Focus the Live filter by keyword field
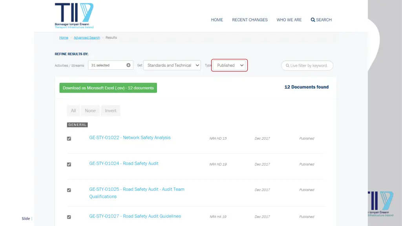The width and height of the screenshot is (402, 226). tap(307, 66)
